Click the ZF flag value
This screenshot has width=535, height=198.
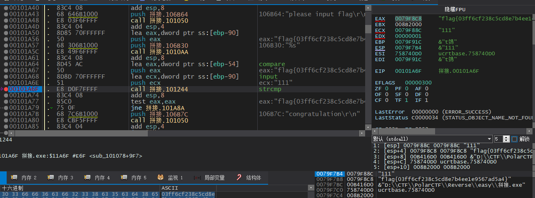pyautogui.click(x=386, y=89)
